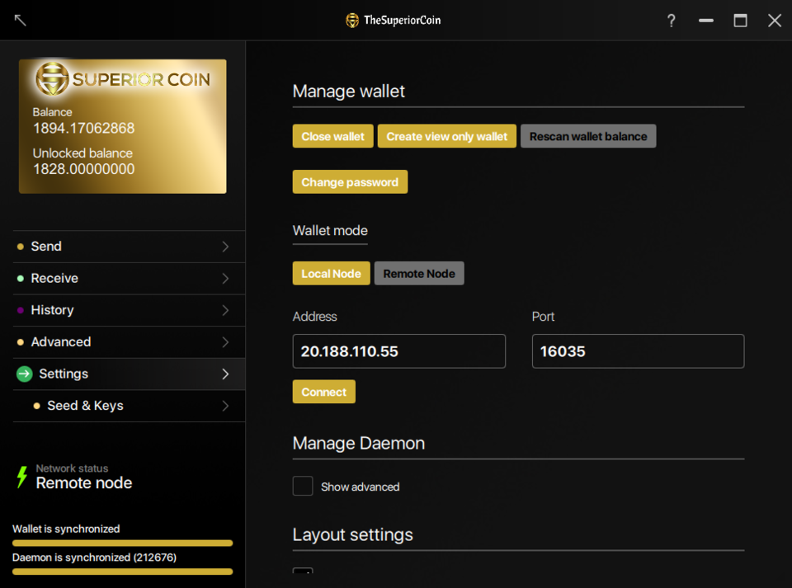Viewport: 792px width, 588px height.
Task: Click the Port input field
Action: [638, 351]
